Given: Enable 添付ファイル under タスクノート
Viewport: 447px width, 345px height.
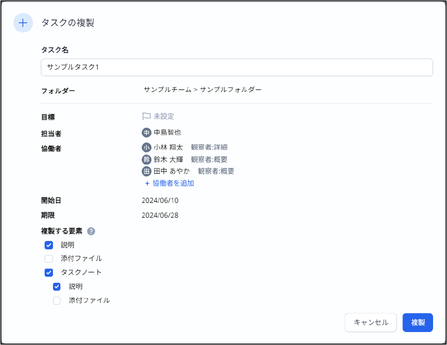Looking at the screenshot, I should [57, 300].
